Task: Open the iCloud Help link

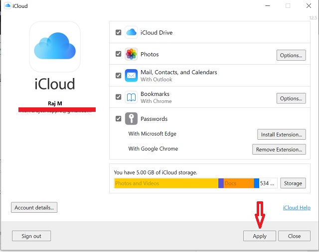Action: pos(297,208)
